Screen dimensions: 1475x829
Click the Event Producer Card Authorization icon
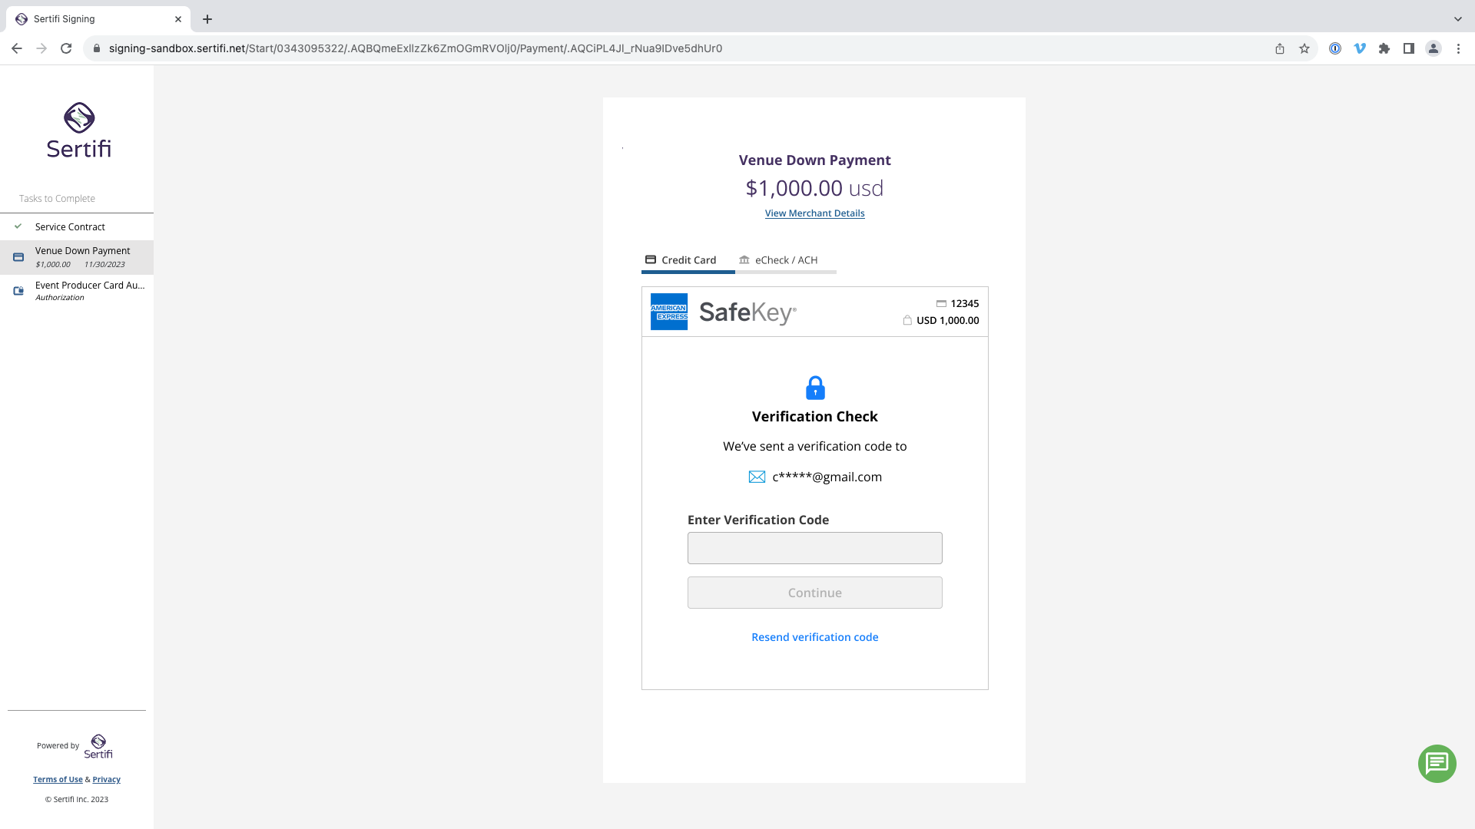point(18,291)
